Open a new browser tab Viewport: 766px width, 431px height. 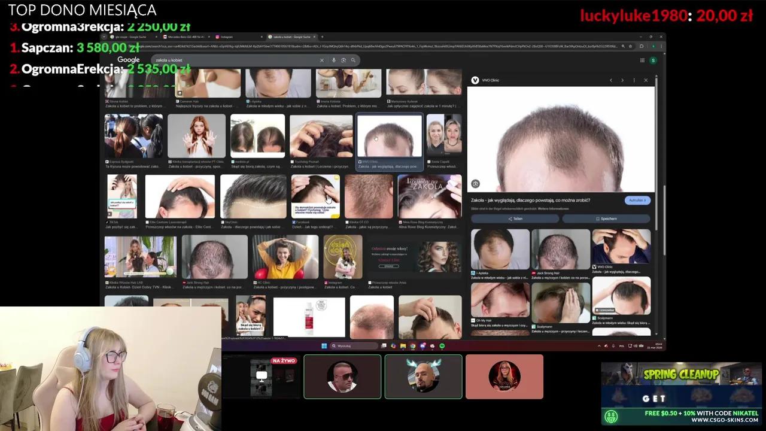click(x=323, y=37)
